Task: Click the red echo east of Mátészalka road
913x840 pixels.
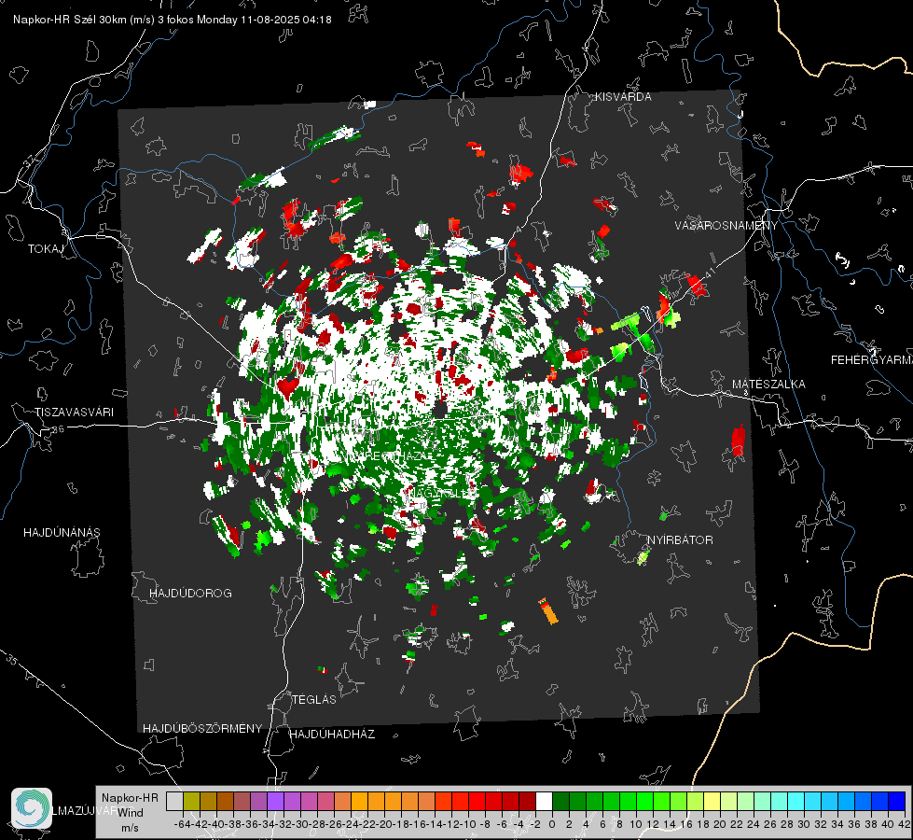Action: tap(739, 441)
